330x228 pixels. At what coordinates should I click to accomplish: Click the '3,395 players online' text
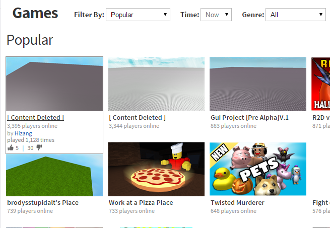coord(32,126)
